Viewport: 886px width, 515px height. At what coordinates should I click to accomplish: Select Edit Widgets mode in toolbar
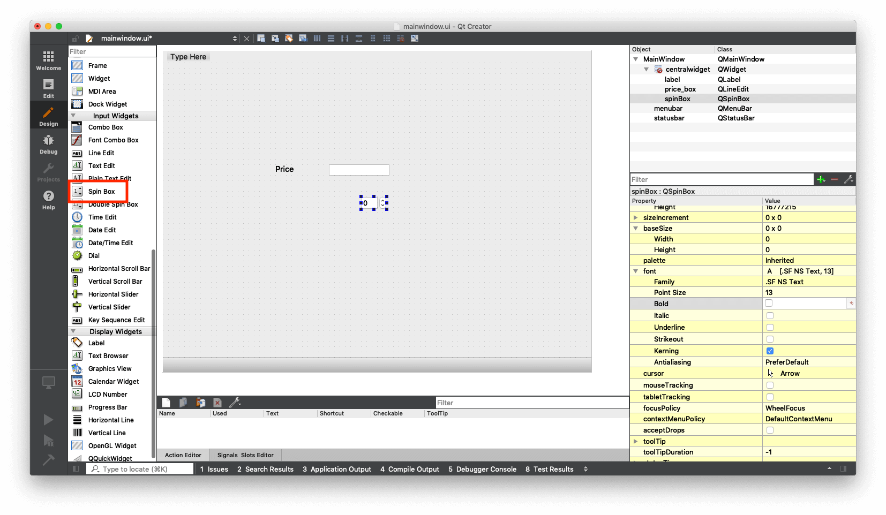(x=261, y=39)
